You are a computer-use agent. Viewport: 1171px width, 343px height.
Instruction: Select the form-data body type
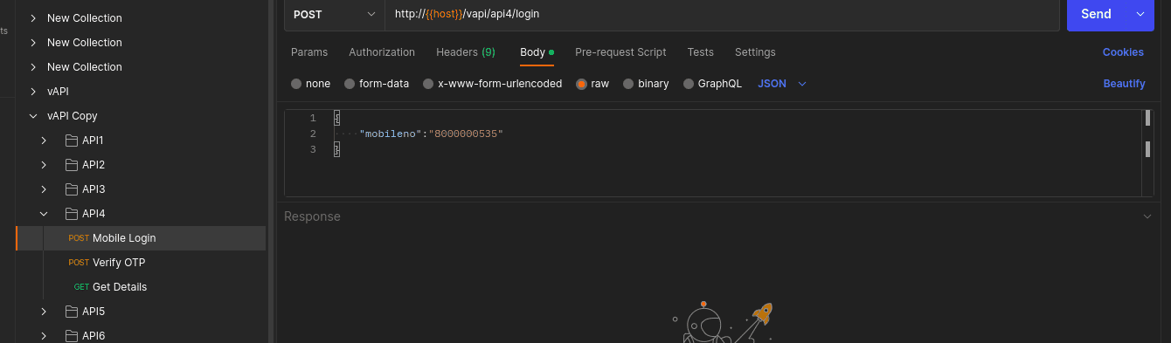(x=350, y=84)
